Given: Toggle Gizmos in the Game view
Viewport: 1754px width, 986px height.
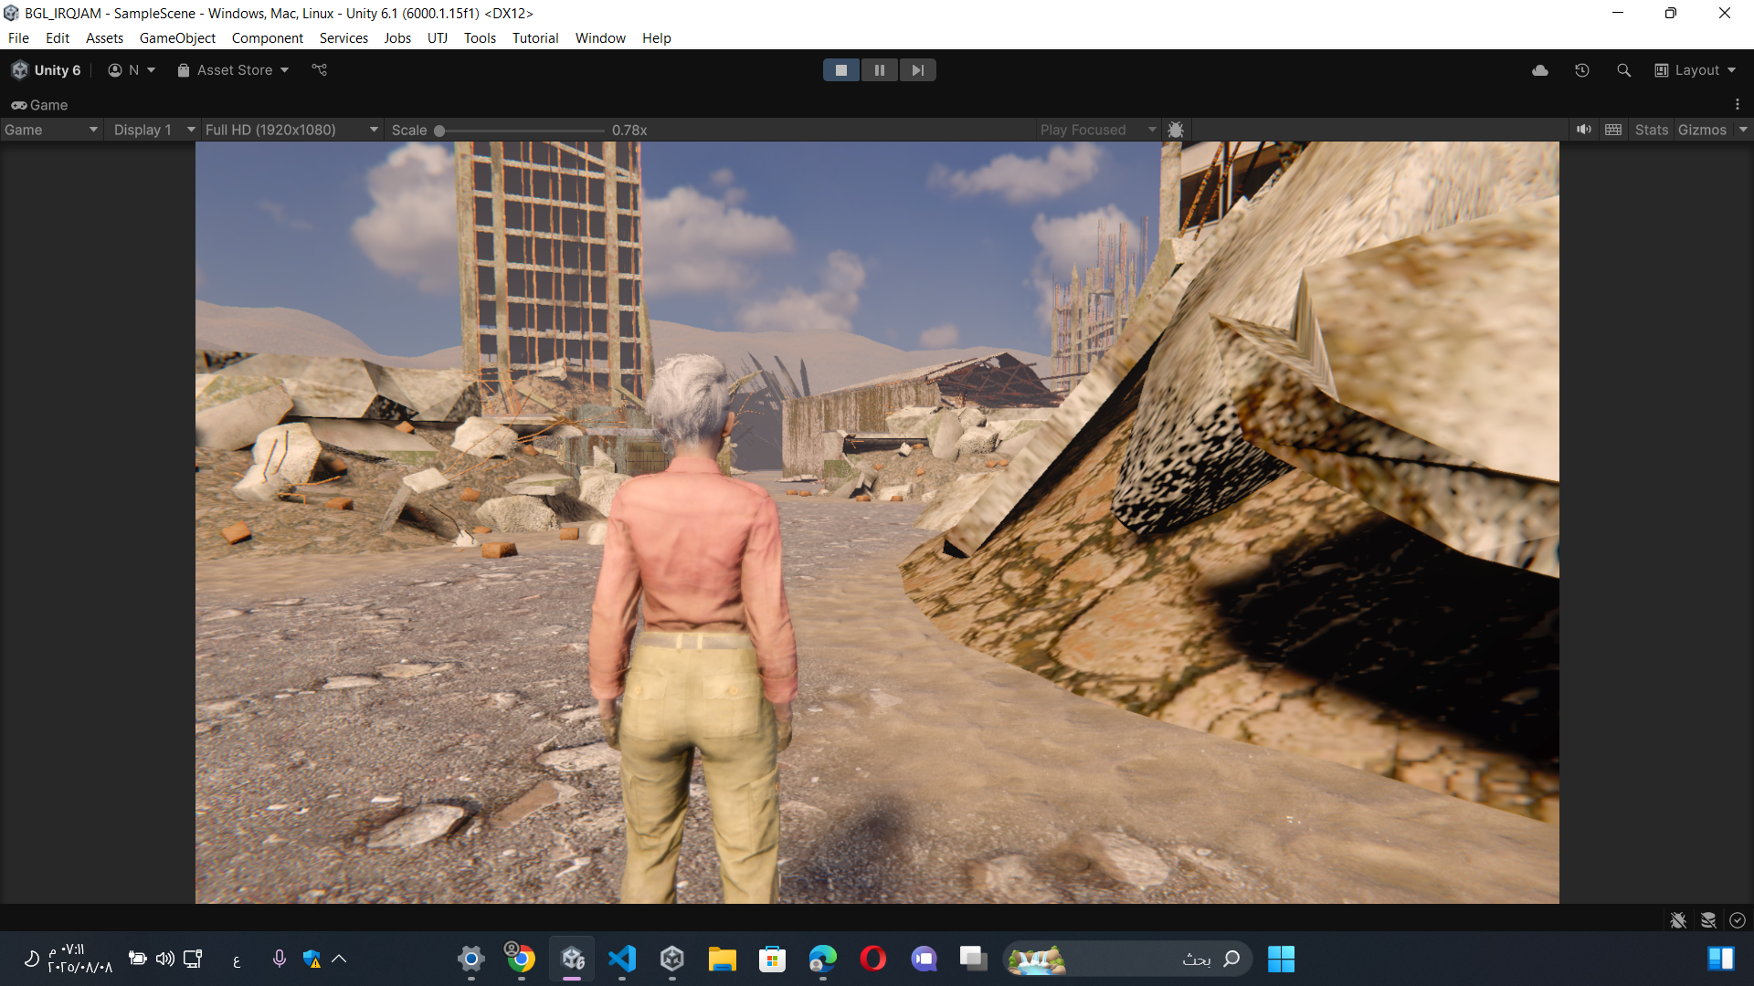Looking at the screenshot, I should tap(1701, 130).
